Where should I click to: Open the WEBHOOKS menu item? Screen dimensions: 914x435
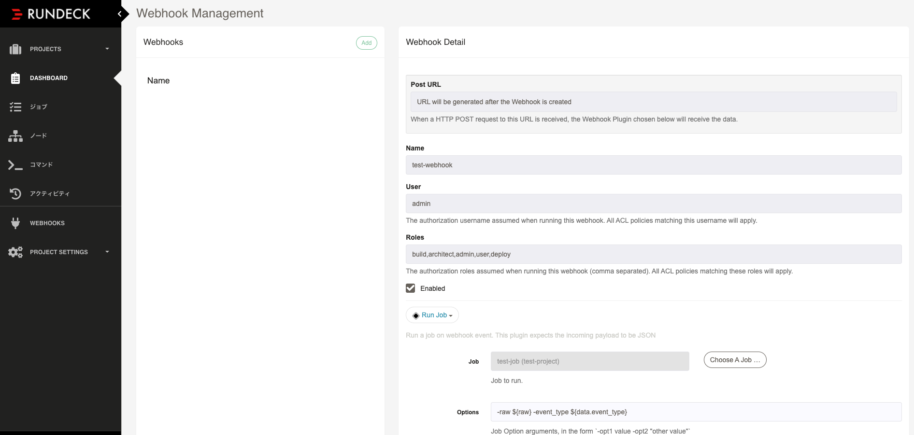tap(47, 223)
